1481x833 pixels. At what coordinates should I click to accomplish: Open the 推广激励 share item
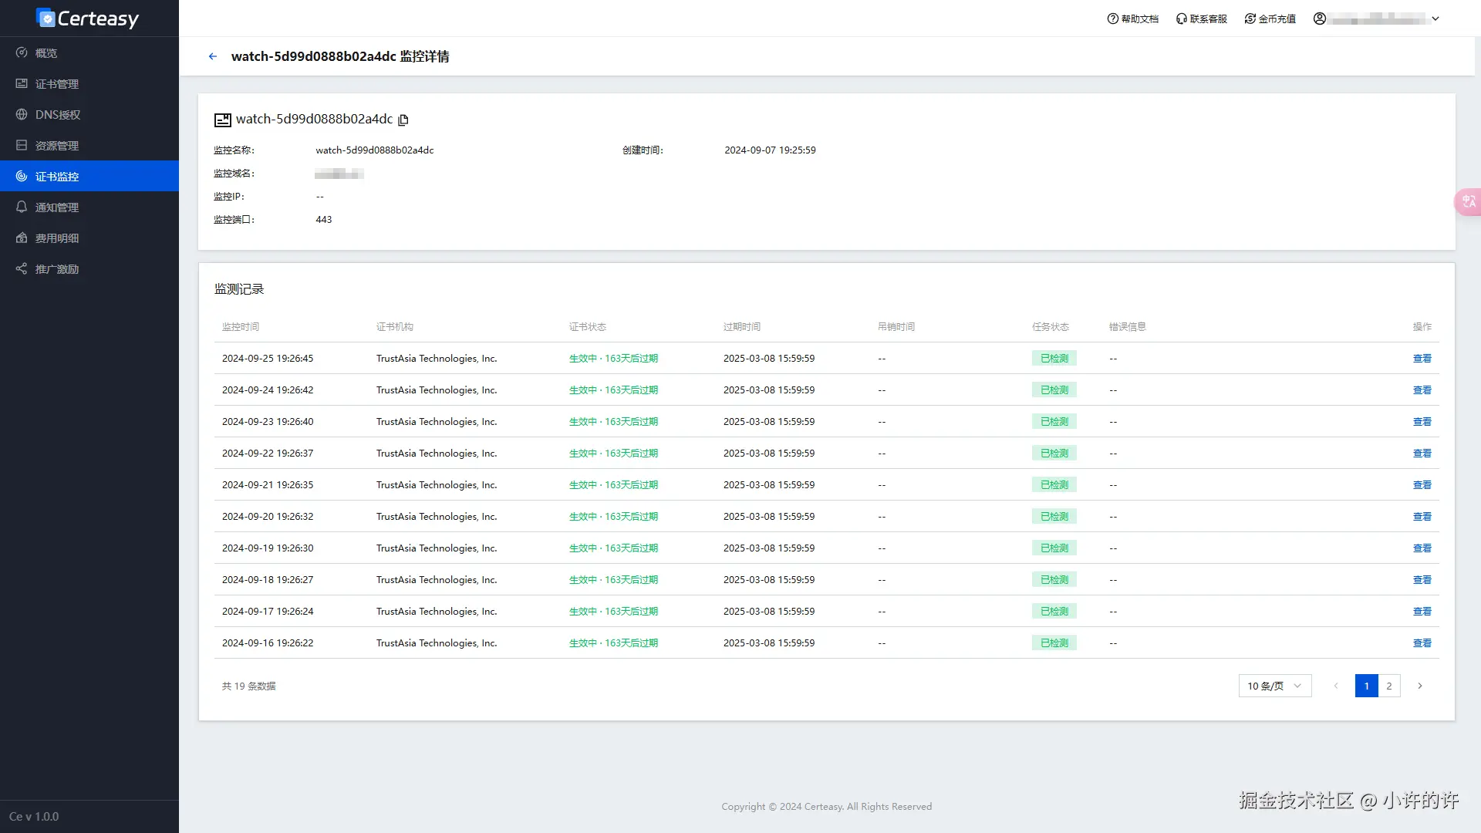[x=56, y=269]
